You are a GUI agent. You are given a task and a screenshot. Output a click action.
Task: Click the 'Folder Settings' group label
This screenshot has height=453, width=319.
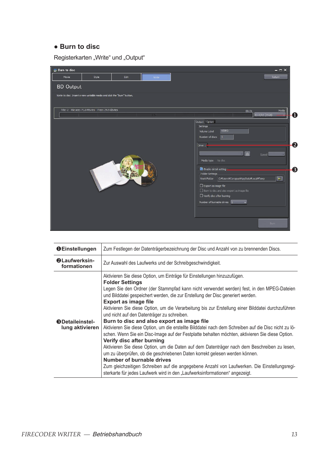[209, 174]
